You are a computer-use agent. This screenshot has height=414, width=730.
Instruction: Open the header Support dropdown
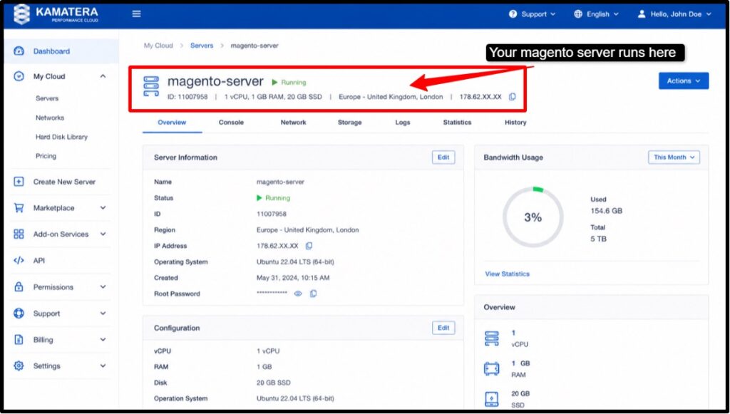pyautogui.click(x=532, y=14)
